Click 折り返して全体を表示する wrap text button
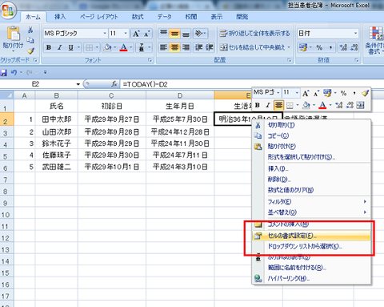 tap(254, 34)
